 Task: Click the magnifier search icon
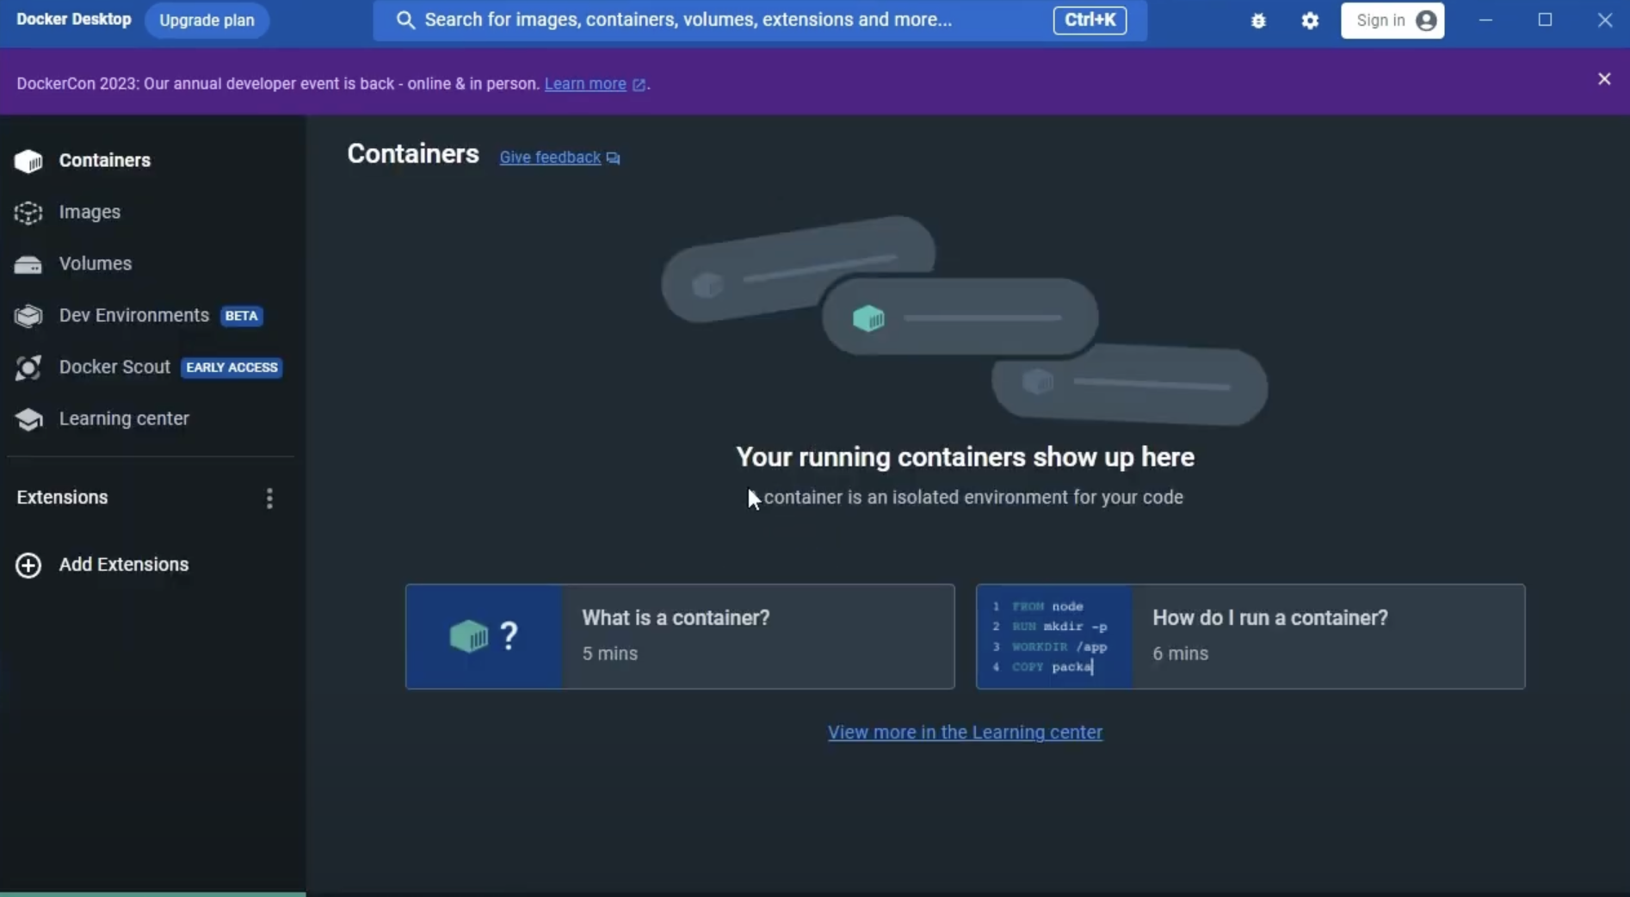[405, 21]
